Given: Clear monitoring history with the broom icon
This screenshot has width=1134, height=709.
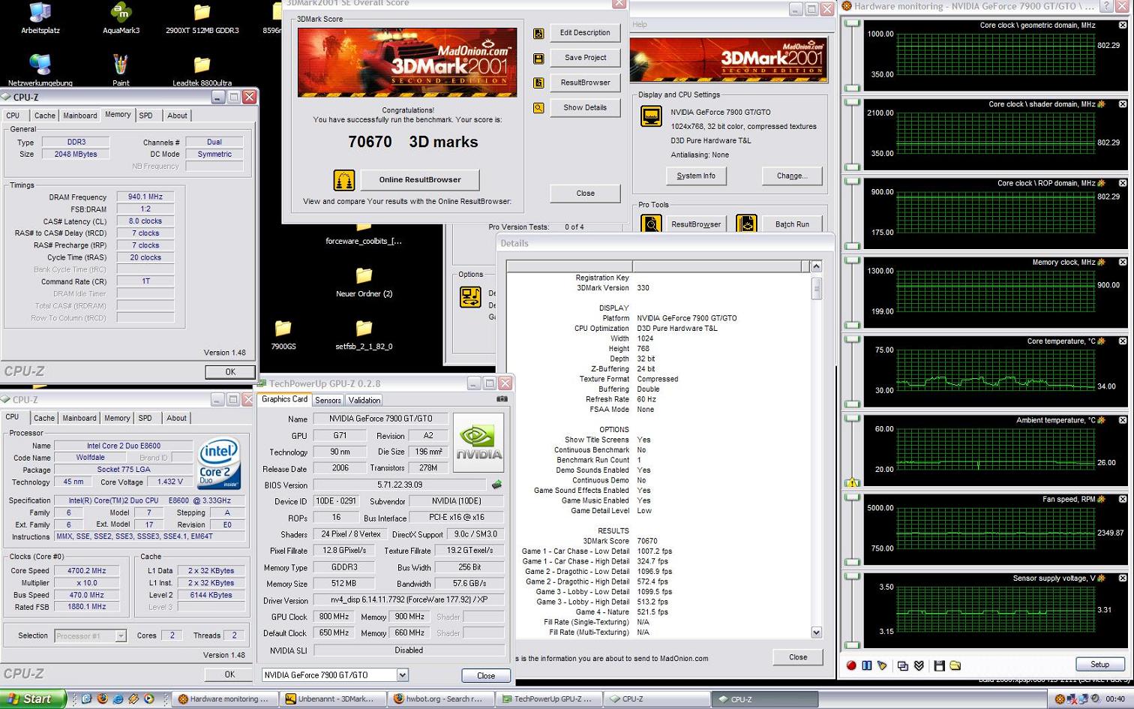Looking at the screenshot, I should [x=882, y=665].
